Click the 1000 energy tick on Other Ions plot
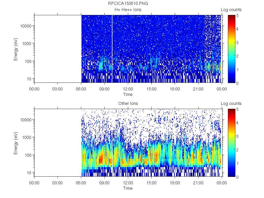 click(27, 137)
